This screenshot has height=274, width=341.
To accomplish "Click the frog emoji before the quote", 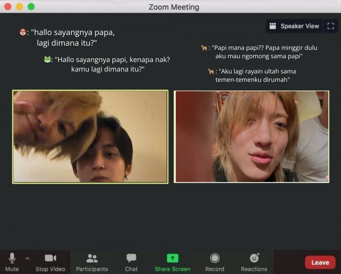I will tap(47, 59).
